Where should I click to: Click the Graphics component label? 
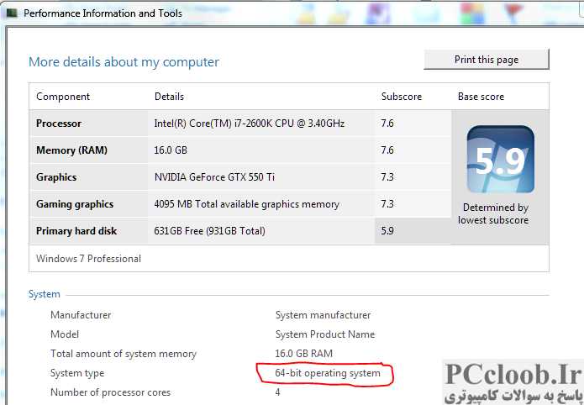point(56,177)
